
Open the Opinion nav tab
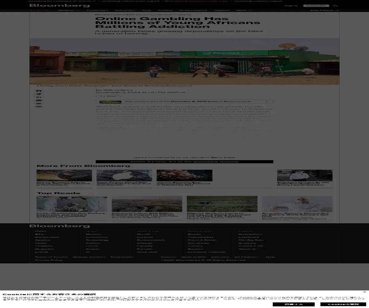click(x=222, y=10)
